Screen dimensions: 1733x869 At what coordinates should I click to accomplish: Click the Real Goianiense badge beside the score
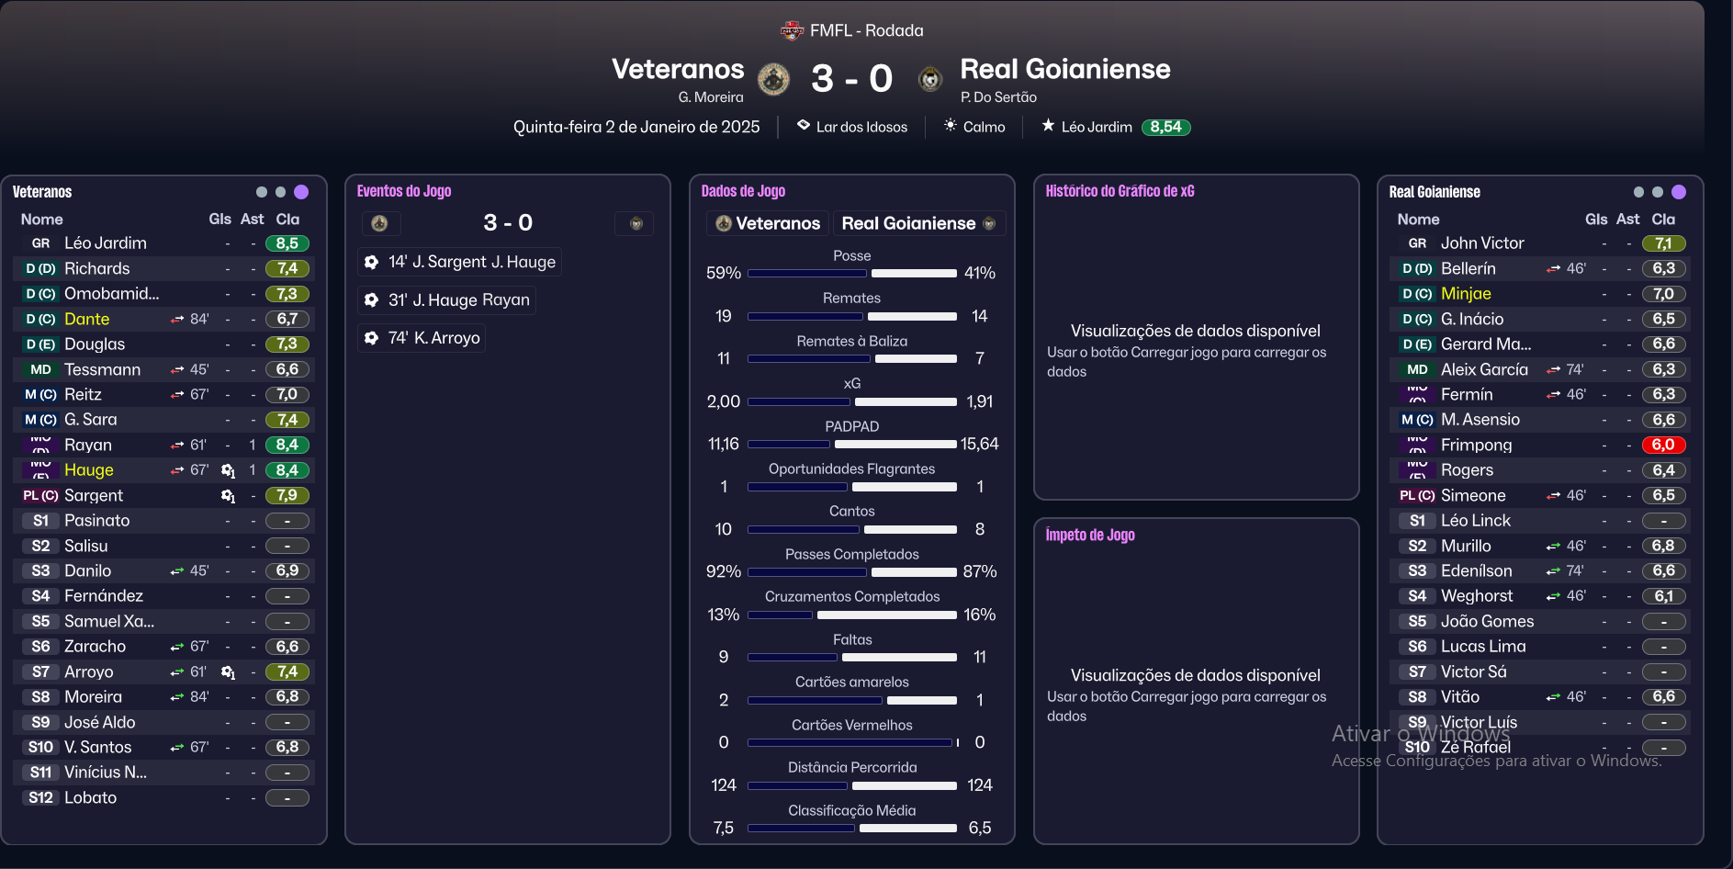(929, 79)
